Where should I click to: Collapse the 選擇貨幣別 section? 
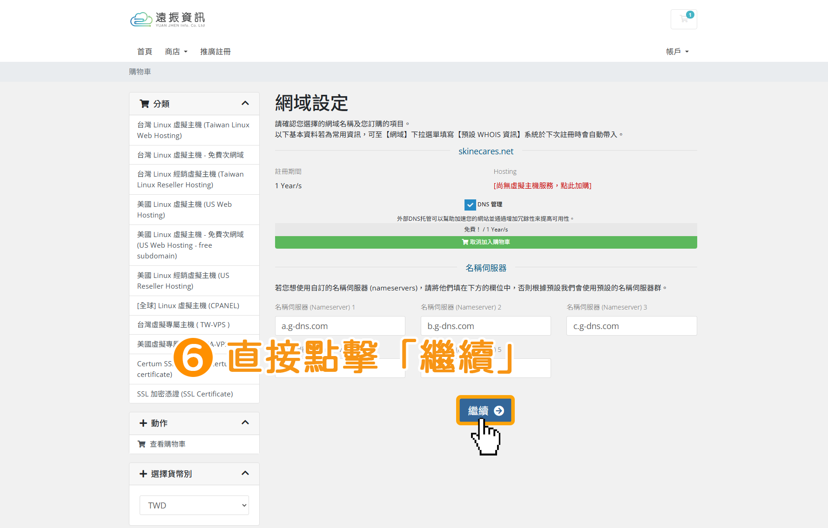(x=245, y=473)
